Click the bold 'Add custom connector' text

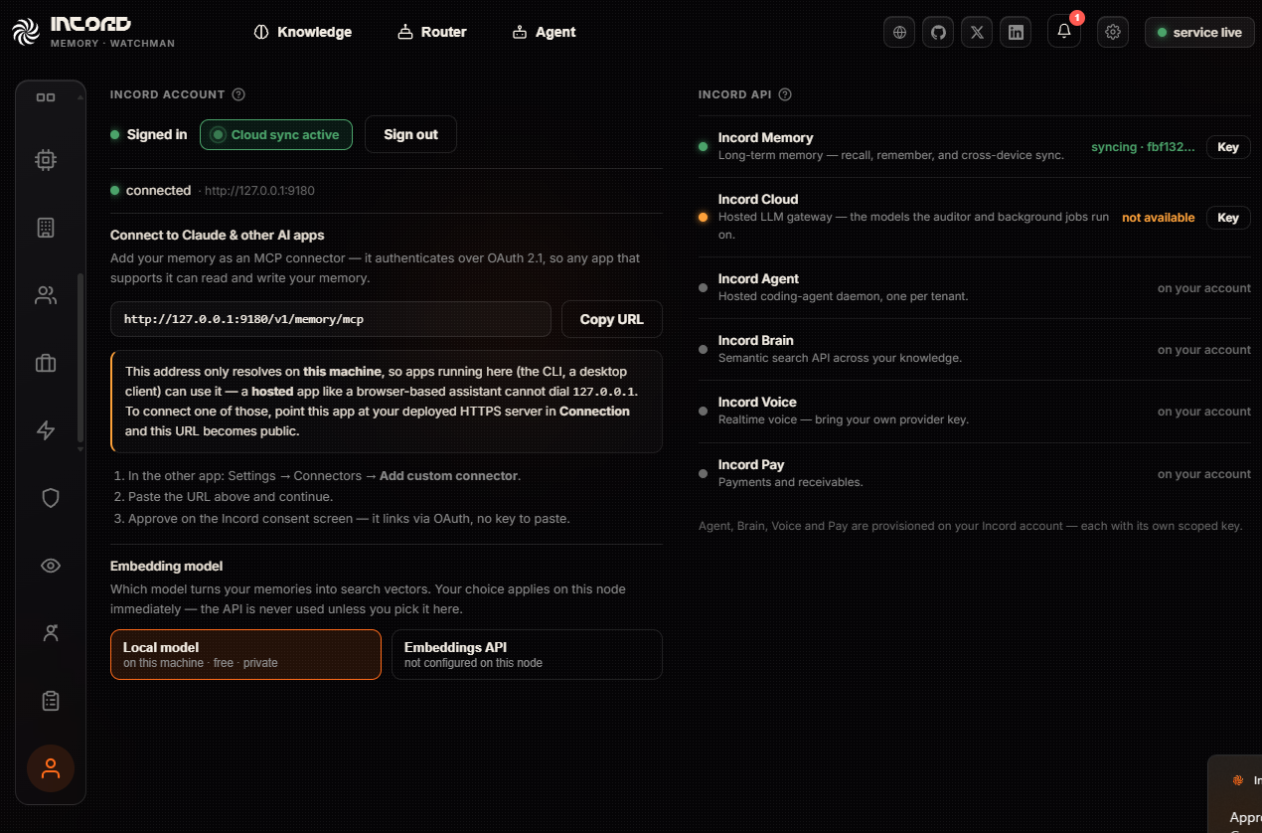[x=448, y=476]
